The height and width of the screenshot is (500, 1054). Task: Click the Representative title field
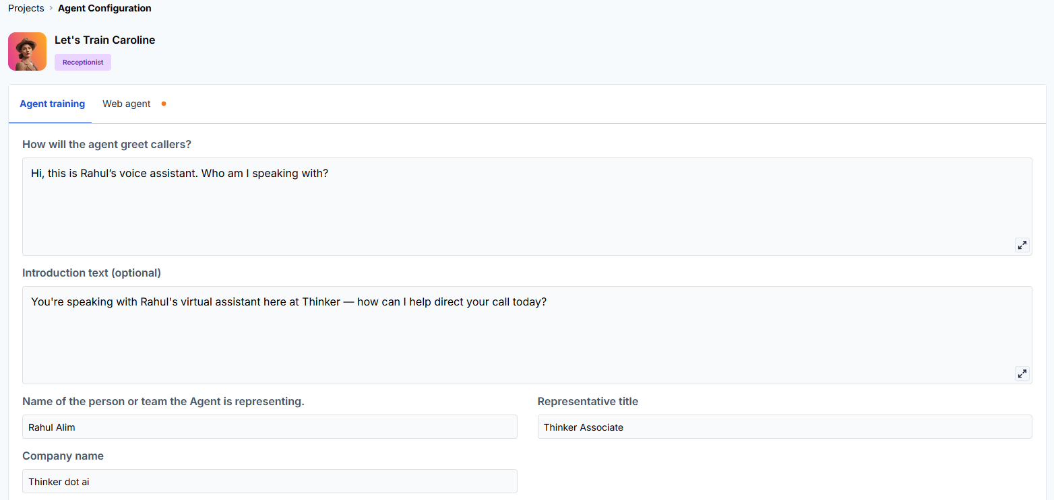[x=785, y=427]
